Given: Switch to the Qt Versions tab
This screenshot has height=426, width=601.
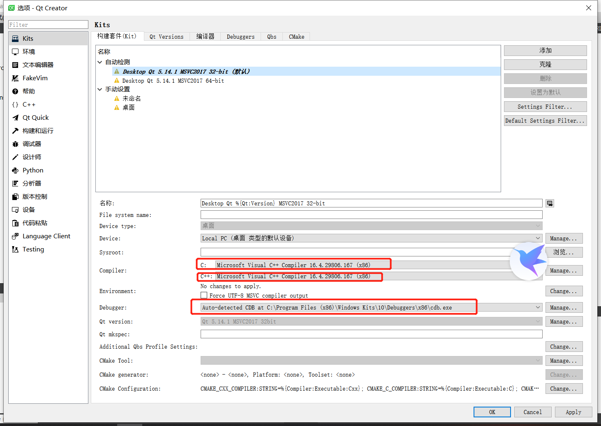Looking at the screenshot, I should coord(166,37).
